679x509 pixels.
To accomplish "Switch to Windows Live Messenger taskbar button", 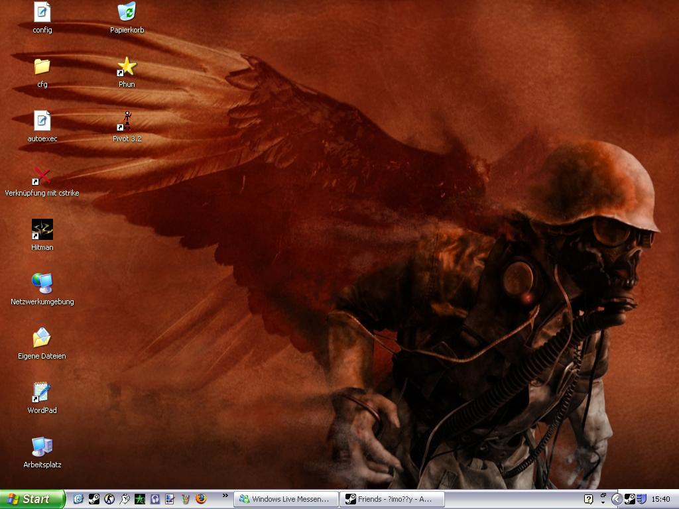I will 286,500.
